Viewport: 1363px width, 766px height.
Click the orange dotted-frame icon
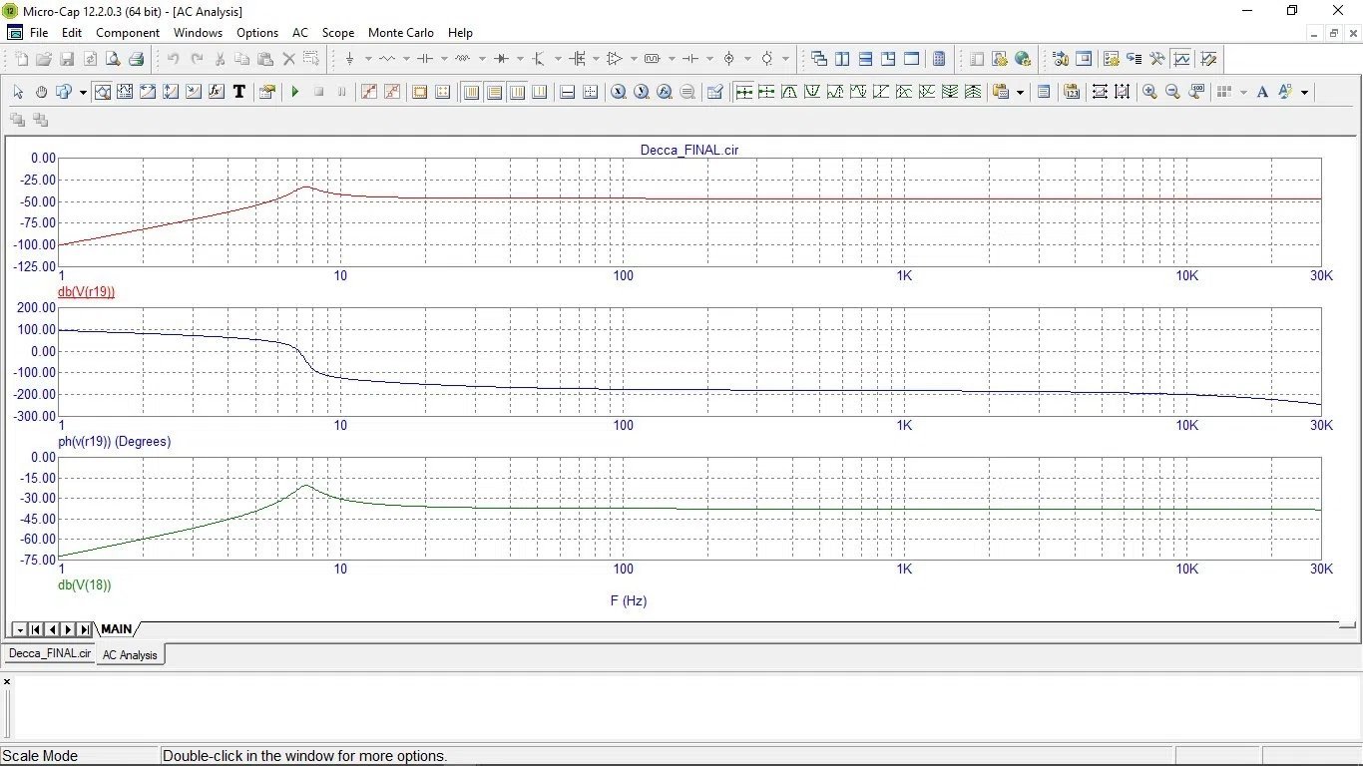pos(419,92)
